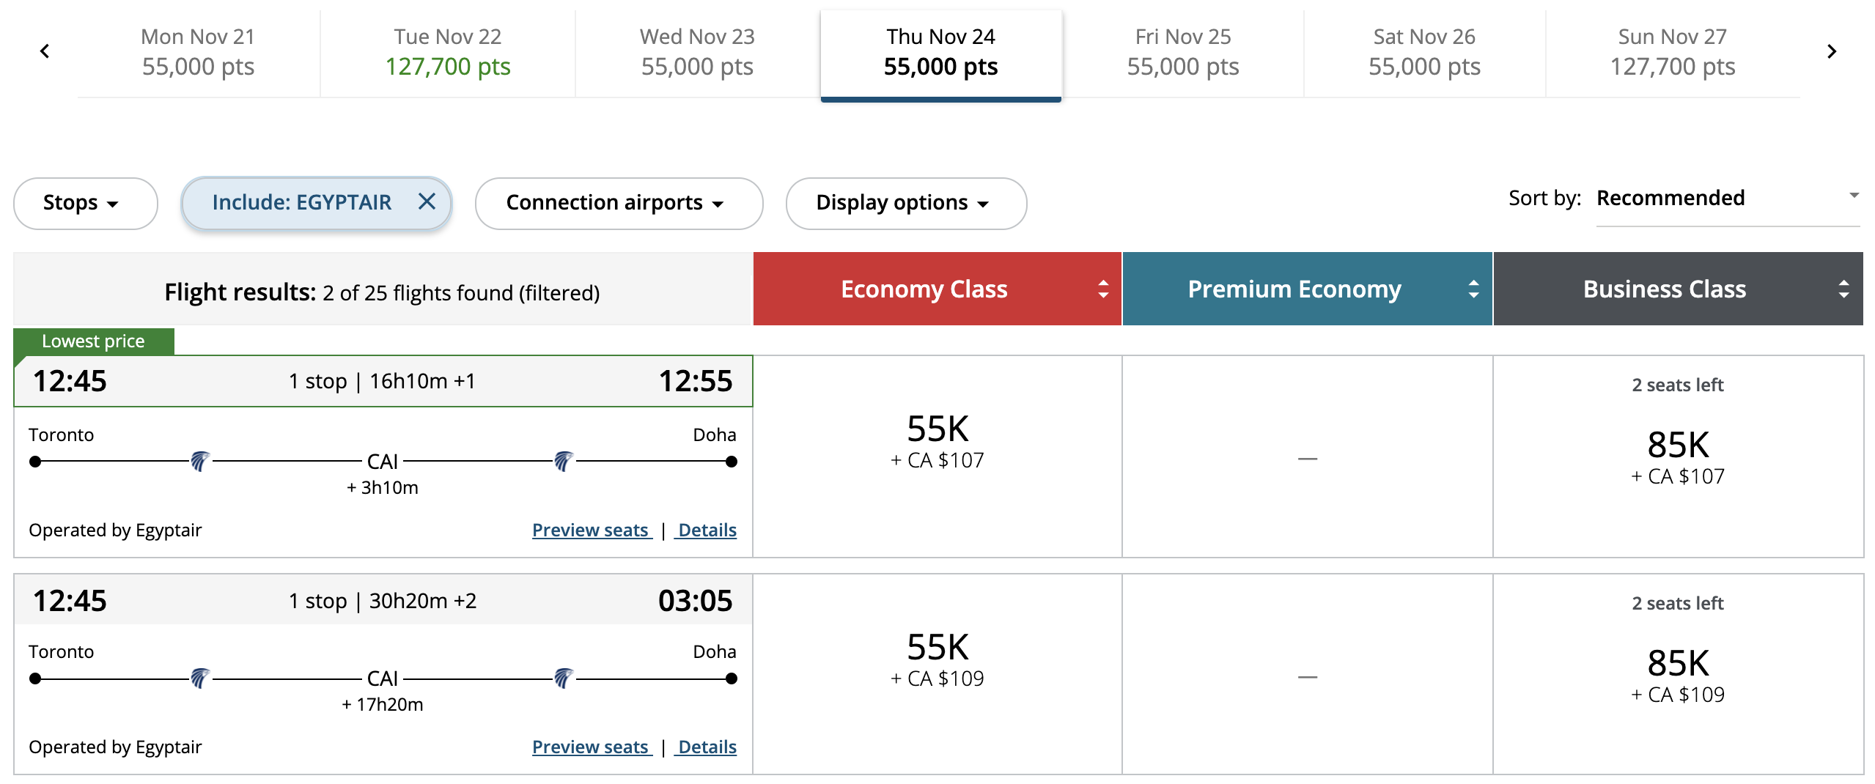Open the Display options dropdown
1875x784 pixels.
[x=905, y=203]
